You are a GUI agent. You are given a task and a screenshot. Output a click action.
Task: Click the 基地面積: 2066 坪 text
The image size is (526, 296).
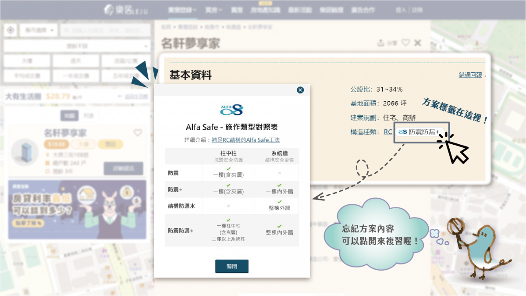tap(378, 103)
